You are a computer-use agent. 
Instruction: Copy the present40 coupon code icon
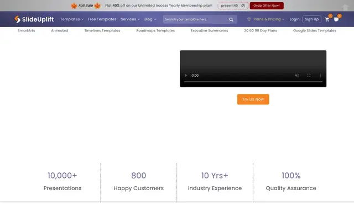(x=243, y=6)
